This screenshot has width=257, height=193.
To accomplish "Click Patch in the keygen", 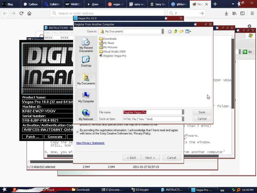I will pyautogui.click(x=33, y=137).
